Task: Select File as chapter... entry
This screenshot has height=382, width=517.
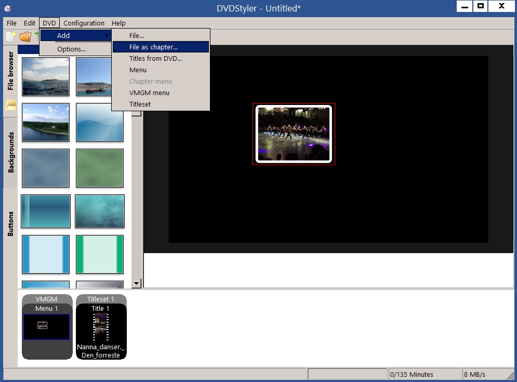Action: tap(161, 47)
